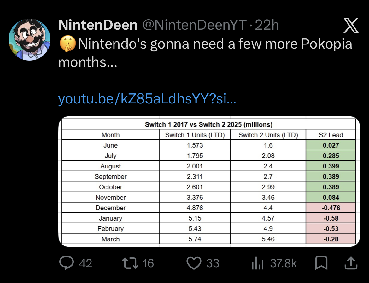Open the Switch sales table image
The height and width of the screenshot is (283, 369).
point(208,181)
